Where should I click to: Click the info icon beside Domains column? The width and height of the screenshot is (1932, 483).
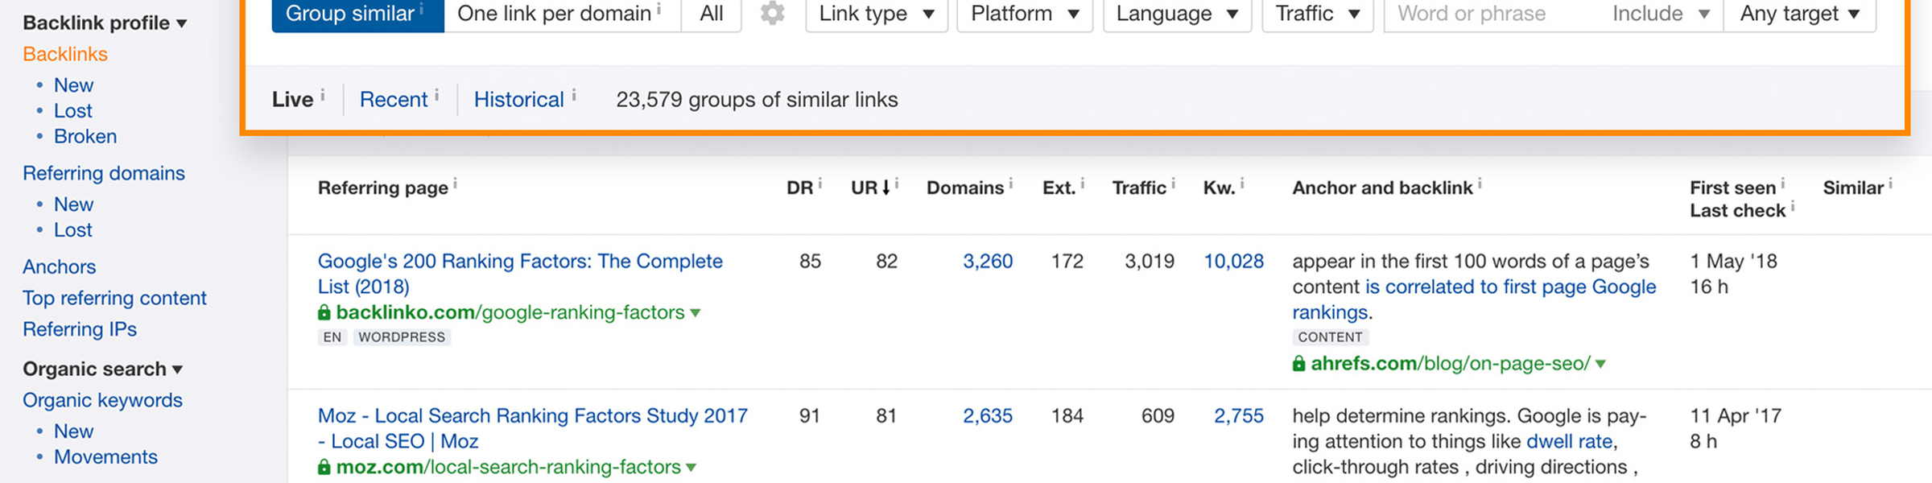point(1011,184)
